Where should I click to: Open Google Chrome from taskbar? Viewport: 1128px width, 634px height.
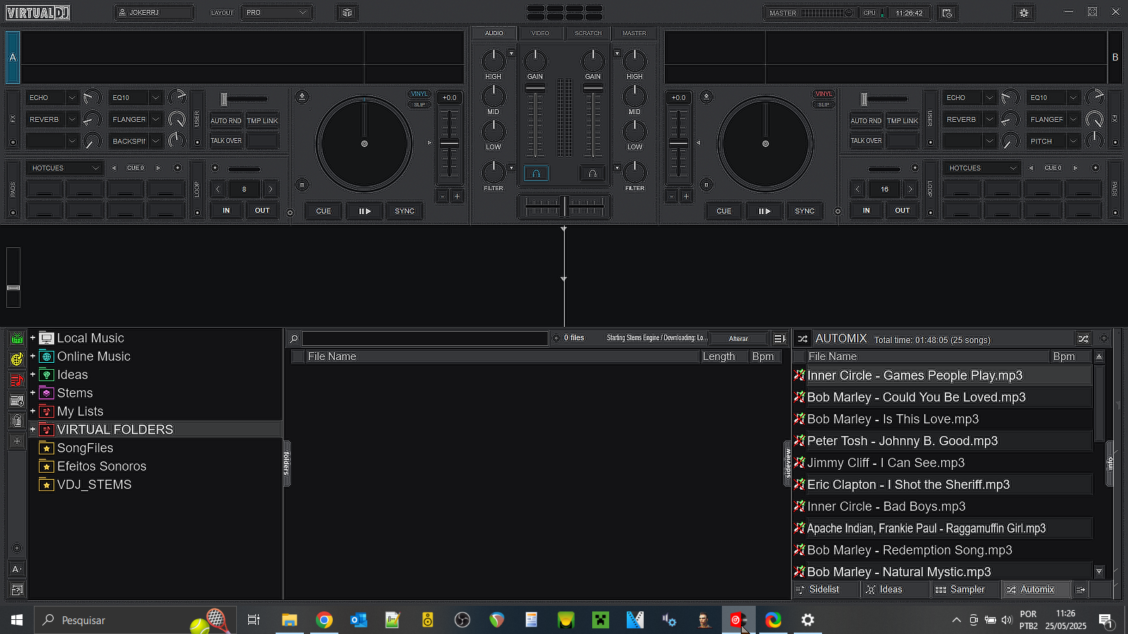[x=324, y=620]
